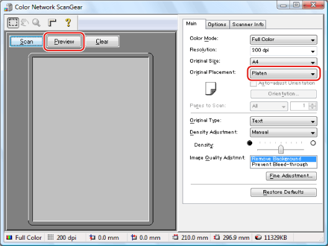Viewport: 328px width, 246px height.
Task: Open the Scanner Info tab
Action: tap(248, 24)
